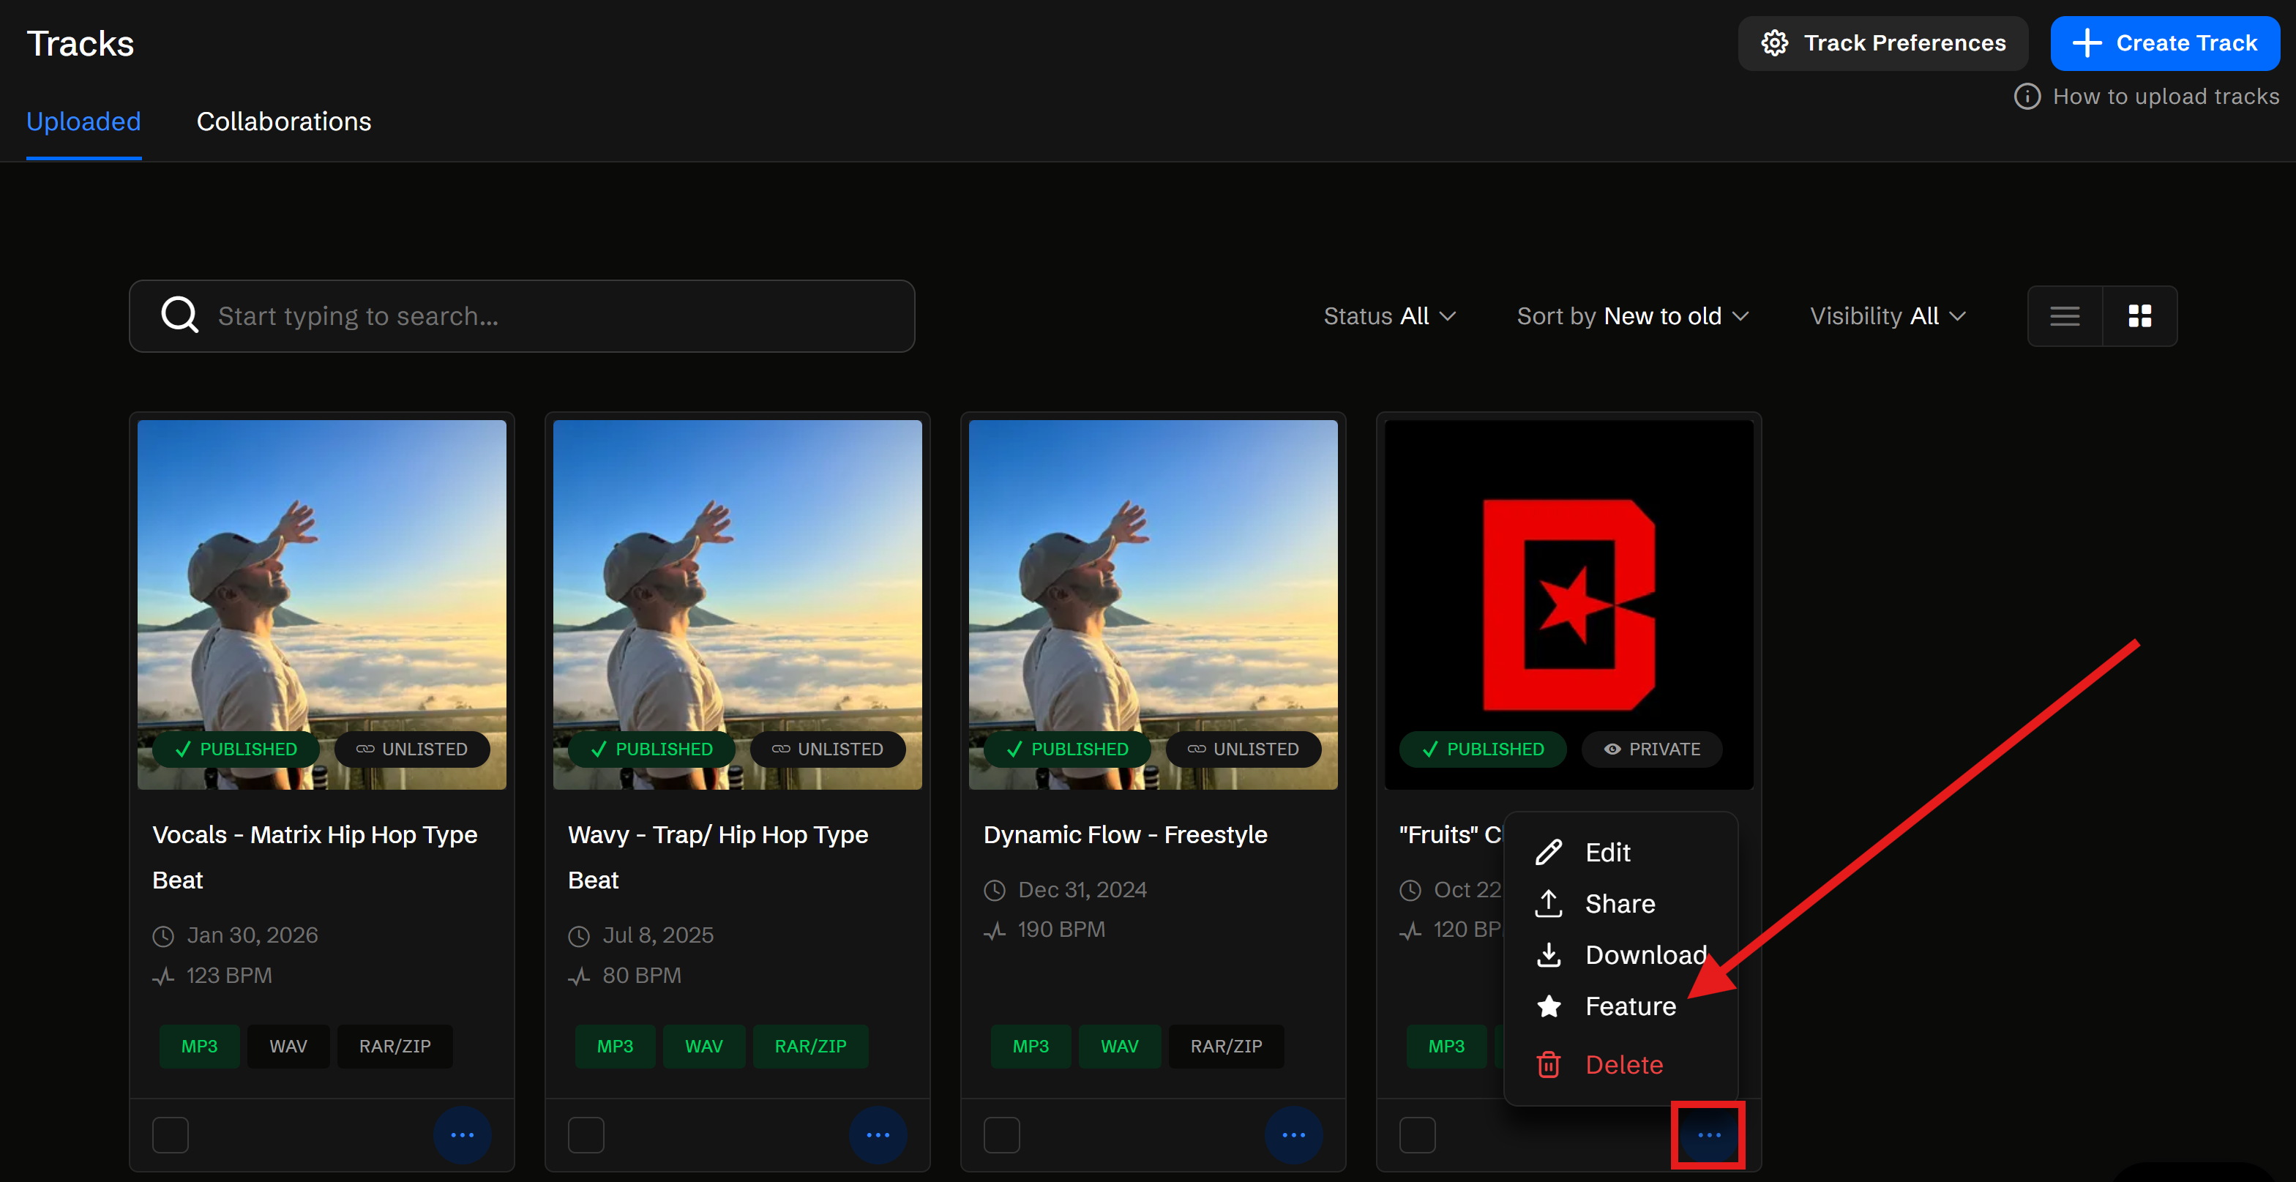This screenshot has width=2296, height=1182.
Task: Switch to list view layout
Action: point(2063,316)
